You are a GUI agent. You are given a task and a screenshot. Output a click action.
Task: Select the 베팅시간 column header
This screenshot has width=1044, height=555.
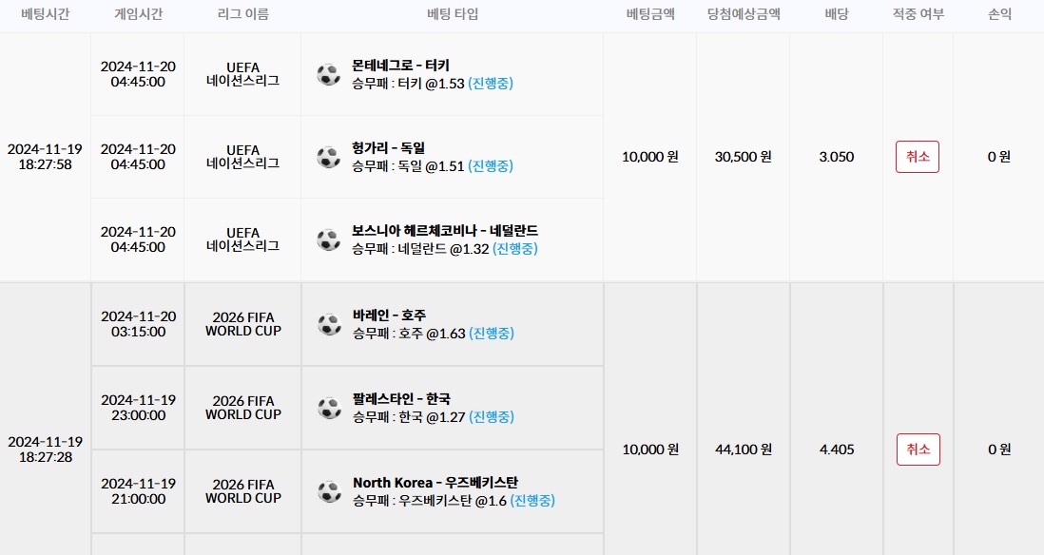click(x=46, y=14)
